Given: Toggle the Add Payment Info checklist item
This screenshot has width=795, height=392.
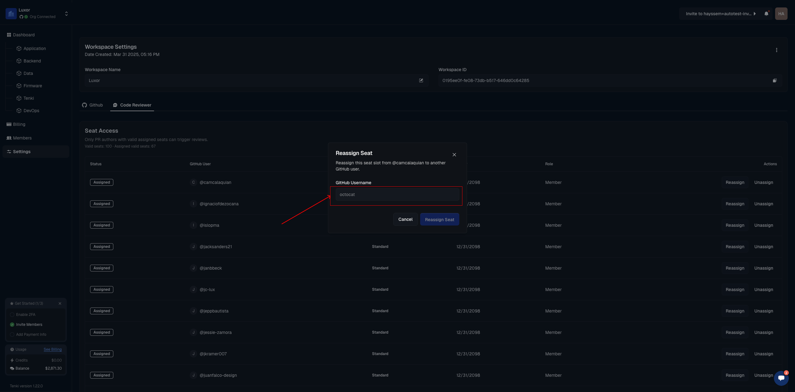Looking at the screenshot, I should 12,335.
